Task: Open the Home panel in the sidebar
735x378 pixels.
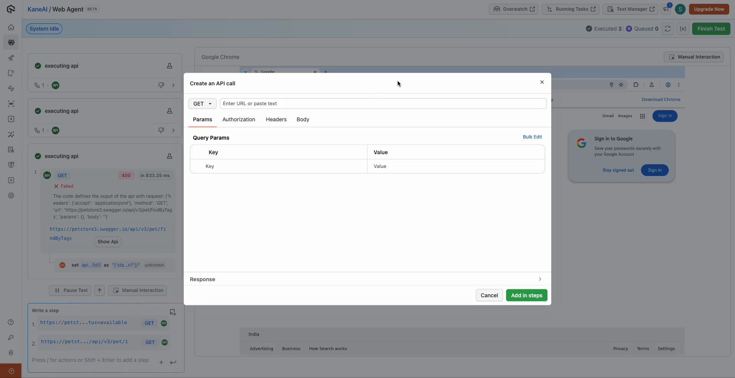Action: coord(11,28)
